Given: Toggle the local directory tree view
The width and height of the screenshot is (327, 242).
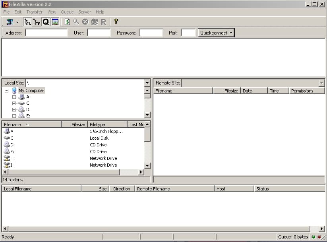Looking at the screenshot, I should (x=27, y=22).
